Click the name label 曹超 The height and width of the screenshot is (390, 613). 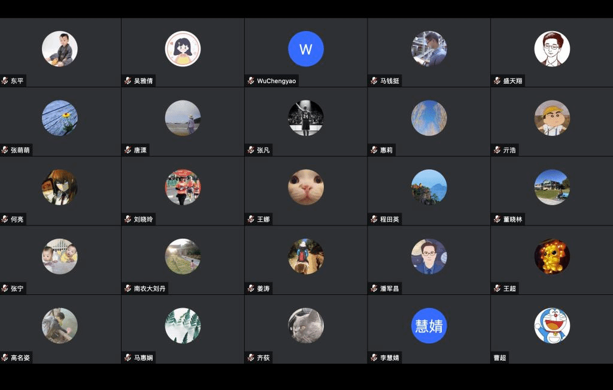click(500, 358)
